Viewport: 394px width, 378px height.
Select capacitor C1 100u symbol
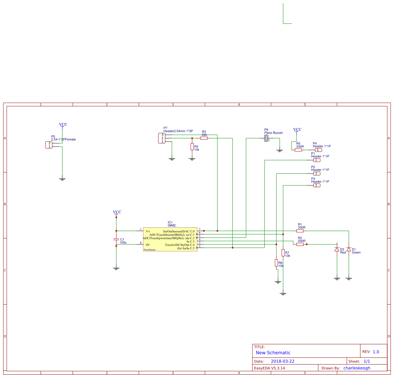click(x=116, y=239)
